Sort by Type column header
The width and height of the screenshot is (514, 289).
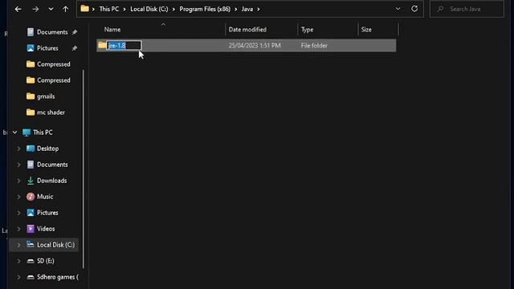tap(307, 30)
